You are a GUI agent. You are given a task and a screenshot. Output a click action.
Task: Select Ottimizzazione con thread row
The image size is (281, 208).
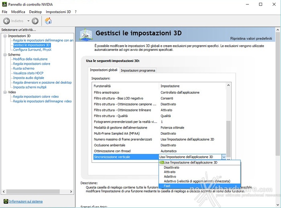click(x=159, y=151)
